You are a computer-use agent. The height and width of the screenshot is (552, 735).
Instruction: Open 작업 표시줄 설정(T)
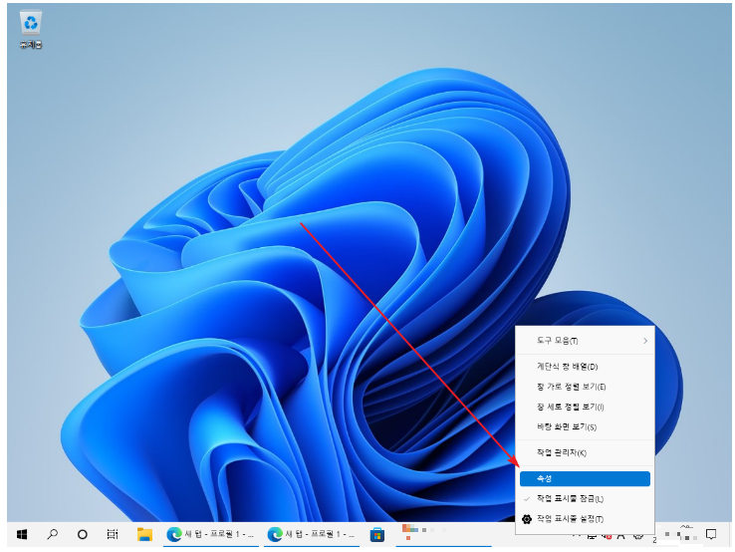[585, 519]
